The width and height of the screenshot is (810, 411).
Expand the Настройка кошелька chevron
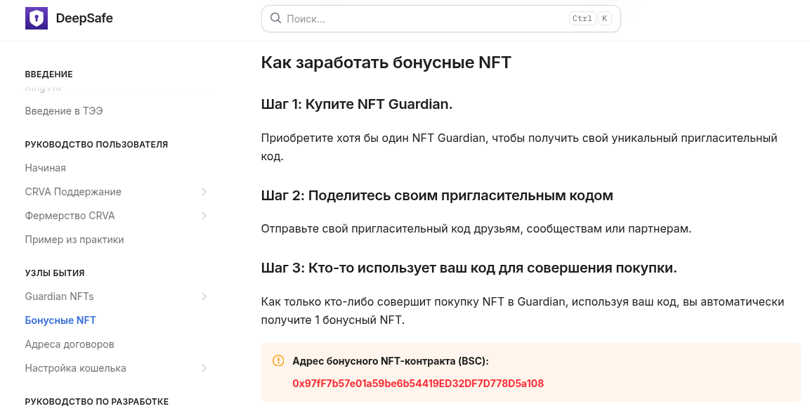(x=204, y=368)
